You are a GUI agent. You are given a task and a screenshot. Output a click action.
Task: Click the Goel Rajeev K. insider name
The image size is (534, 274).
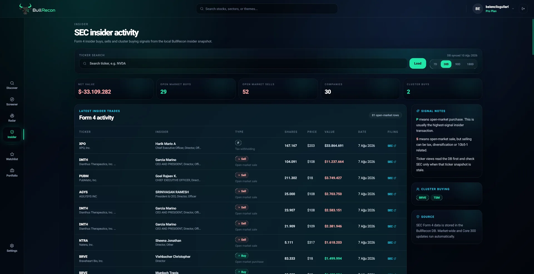tap(166, 176)
